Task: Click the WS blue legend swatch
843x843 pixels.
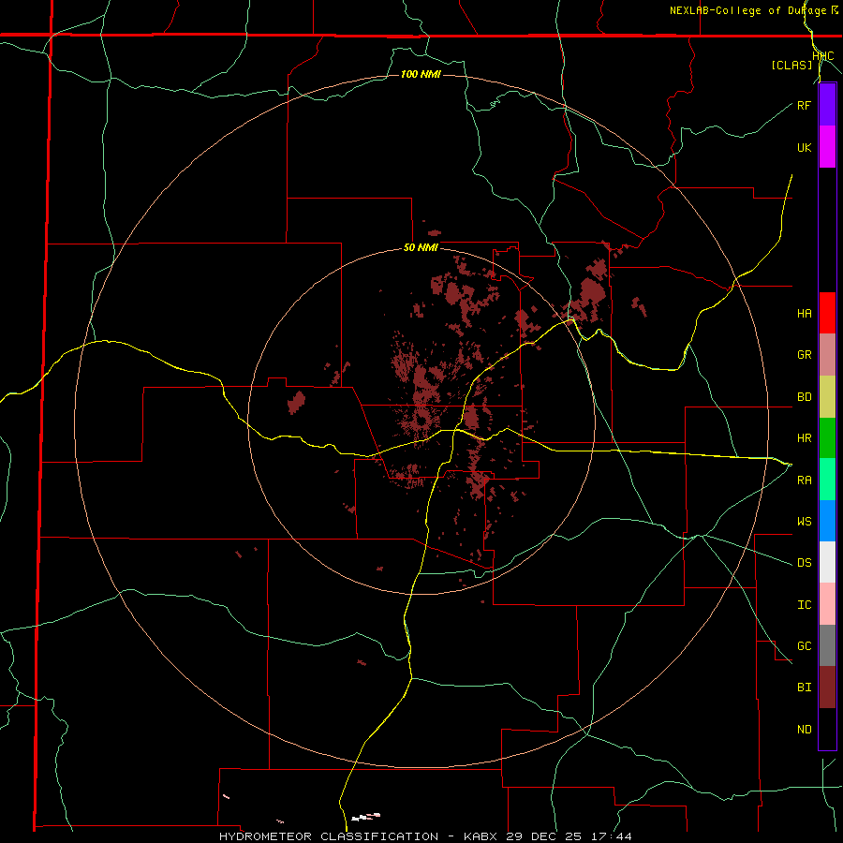Action: pos(827,521)
